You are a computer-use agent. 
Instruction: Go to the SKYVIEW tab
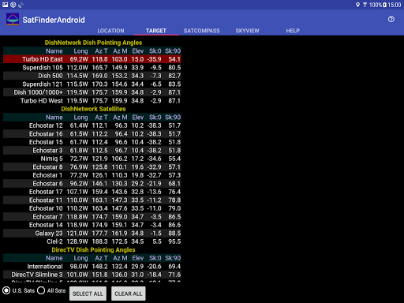[x=247, y=31]
